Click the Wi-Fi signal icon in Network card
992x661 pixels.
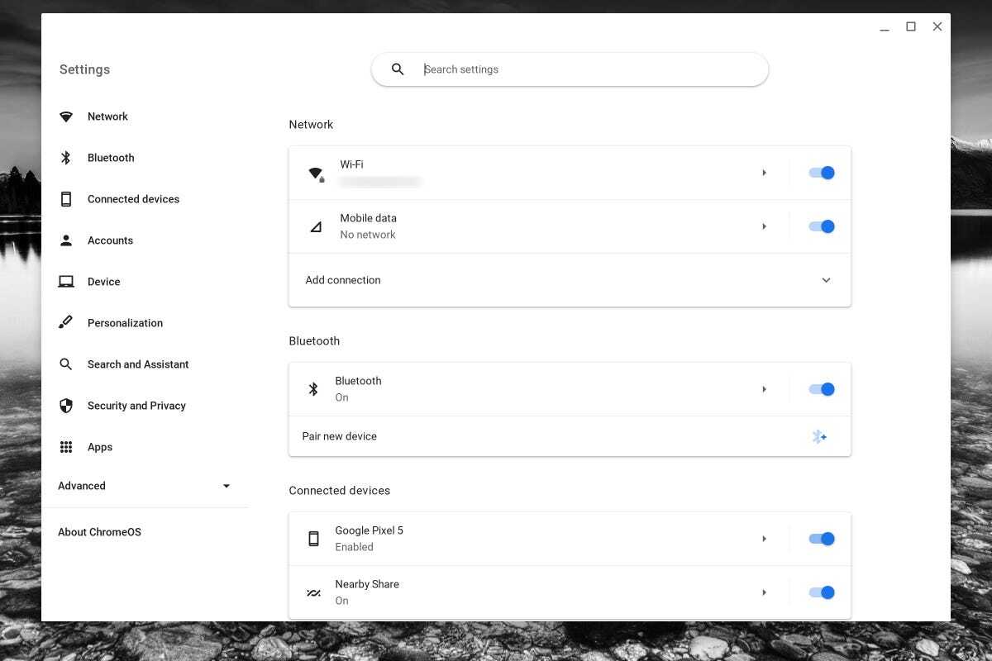[x=316, y=174]
